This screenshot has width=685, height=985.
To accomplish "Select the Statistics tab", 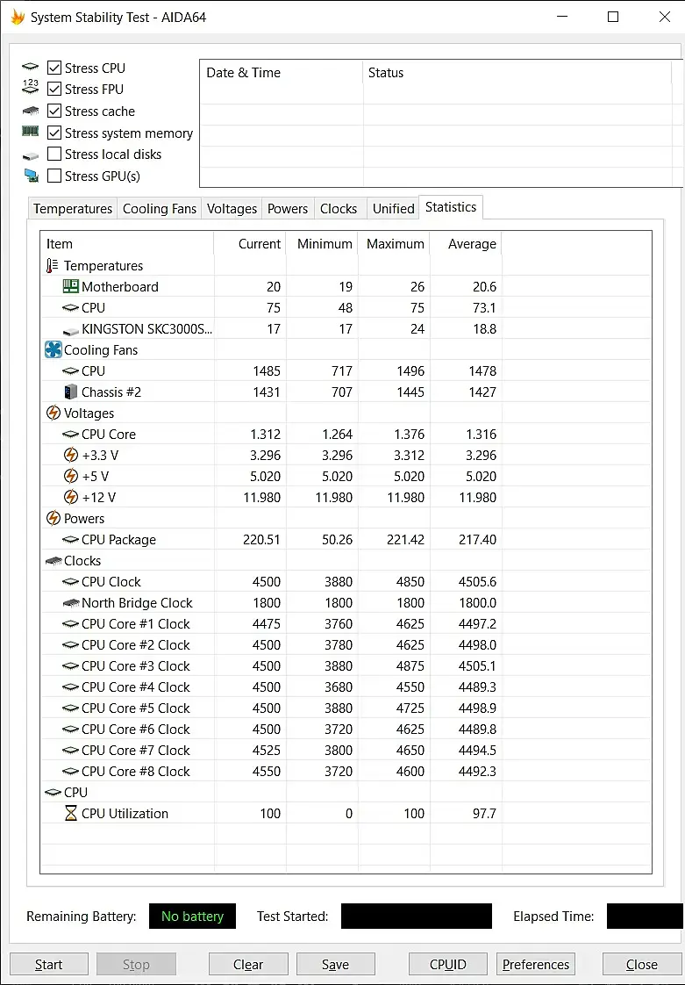I will point(451,207).
